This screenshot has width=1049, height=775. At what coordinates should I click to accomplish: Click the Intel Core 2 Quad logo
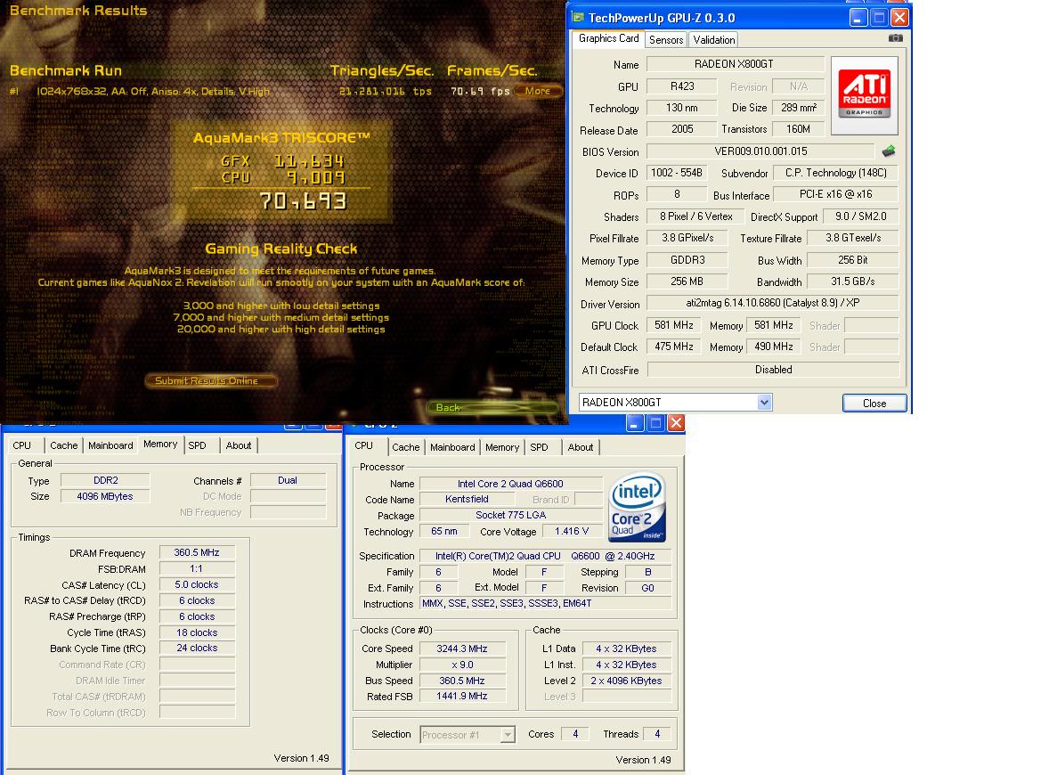[638, 507]
